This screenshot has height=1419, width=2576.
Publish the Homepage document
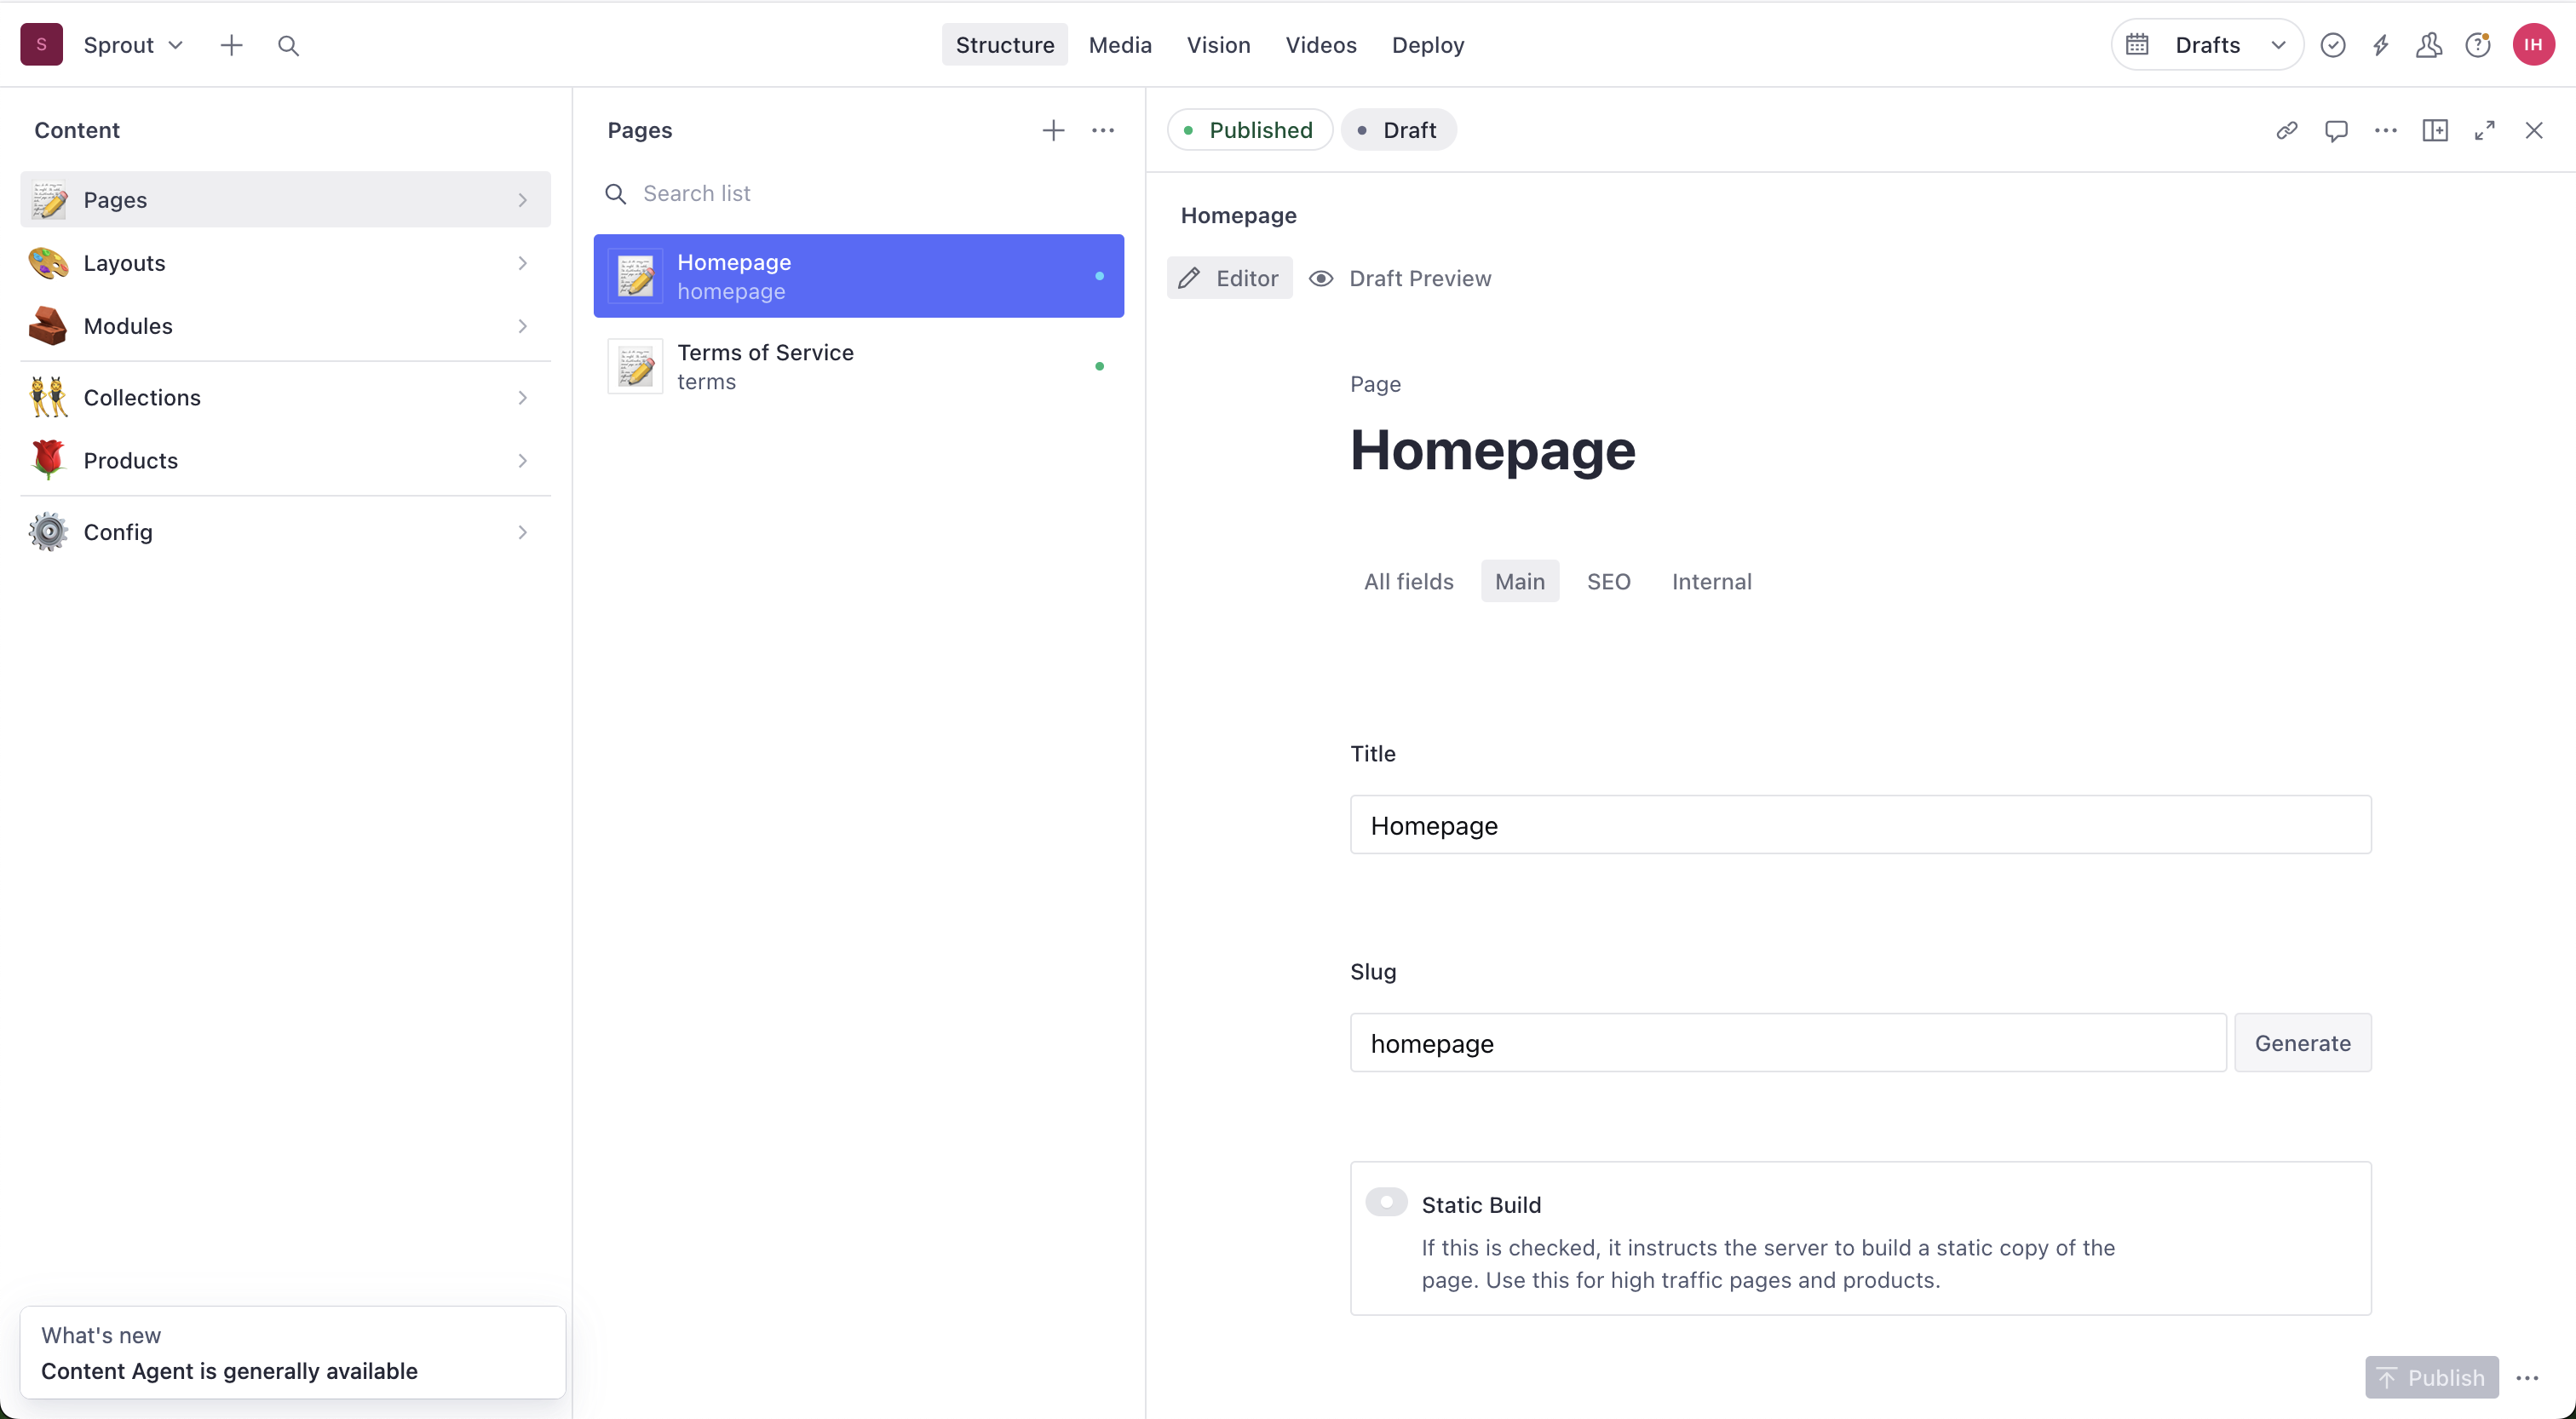coord(2432,1377)
